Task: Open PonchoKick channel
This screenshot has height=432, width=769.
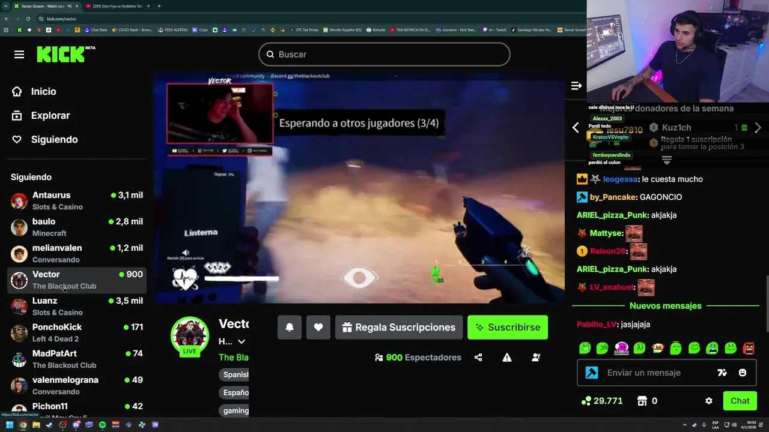Action: (x=77, y=333)
